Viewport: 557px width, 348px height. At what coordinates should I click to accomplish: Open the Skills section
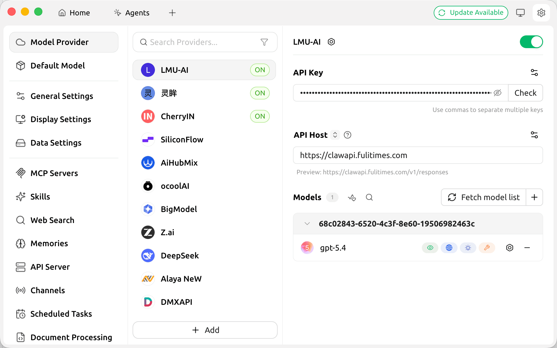(x=64, y=197)
